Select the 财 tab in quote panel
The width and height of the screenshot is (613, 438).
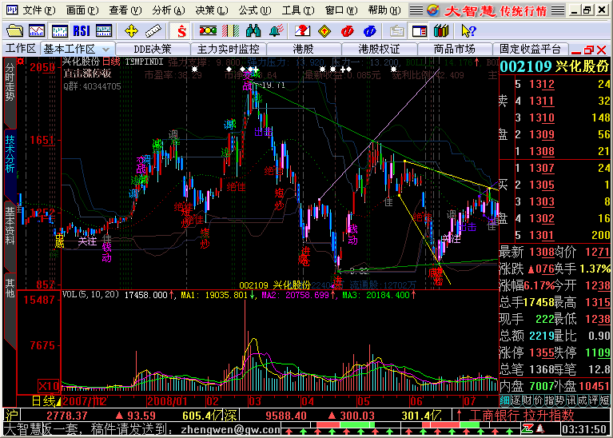pos(527,401)
